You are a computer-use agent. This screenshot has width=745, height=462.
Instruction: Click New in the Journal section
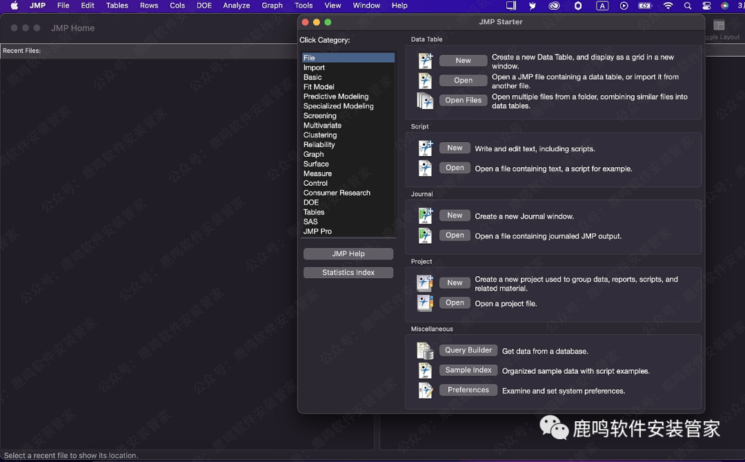[x=455, y=215]
